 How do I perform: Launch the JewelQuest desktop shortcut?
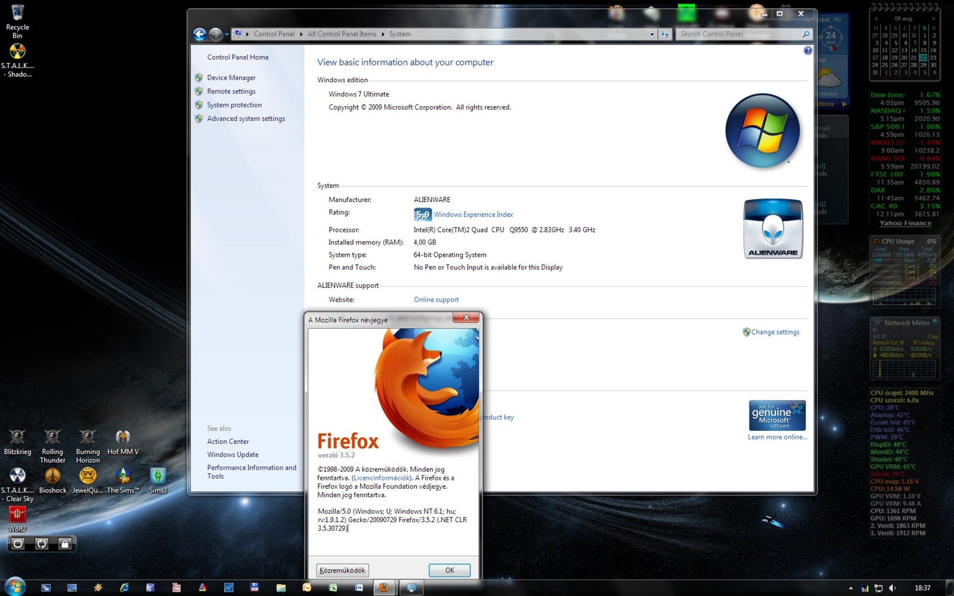88,481
